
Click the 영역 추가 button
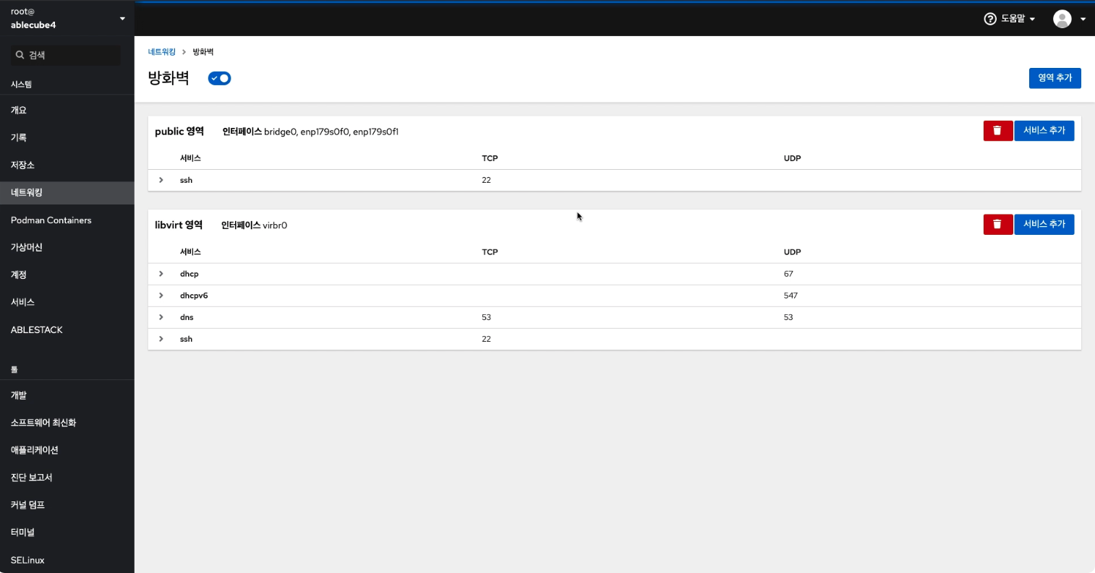tap(1054, 78)
